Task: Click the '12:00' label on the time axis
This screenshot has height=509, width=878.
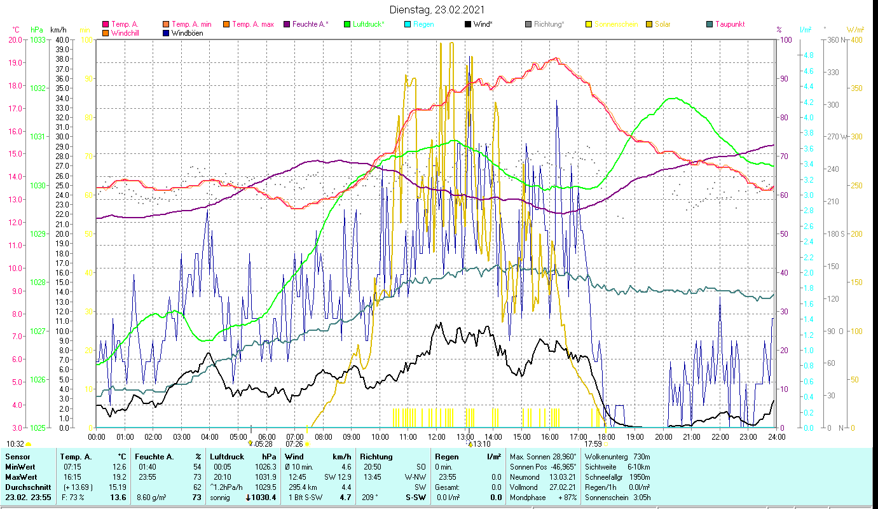Action: click(437, 436)
